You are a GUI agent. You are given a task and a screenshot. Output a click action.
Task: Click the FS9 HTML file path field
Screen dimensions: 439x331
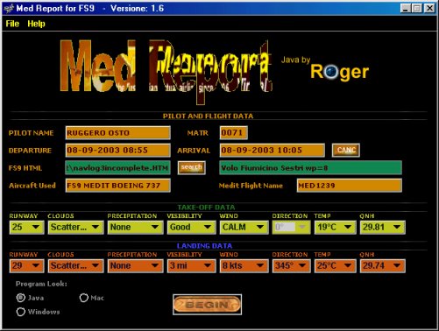click(118, 168)
